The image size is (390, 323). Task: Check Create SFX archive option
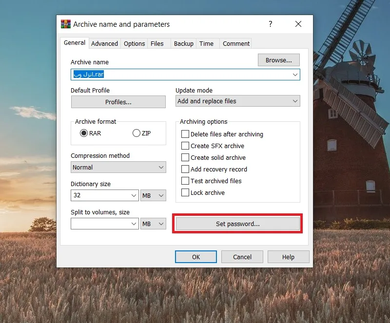pos(185,146)
